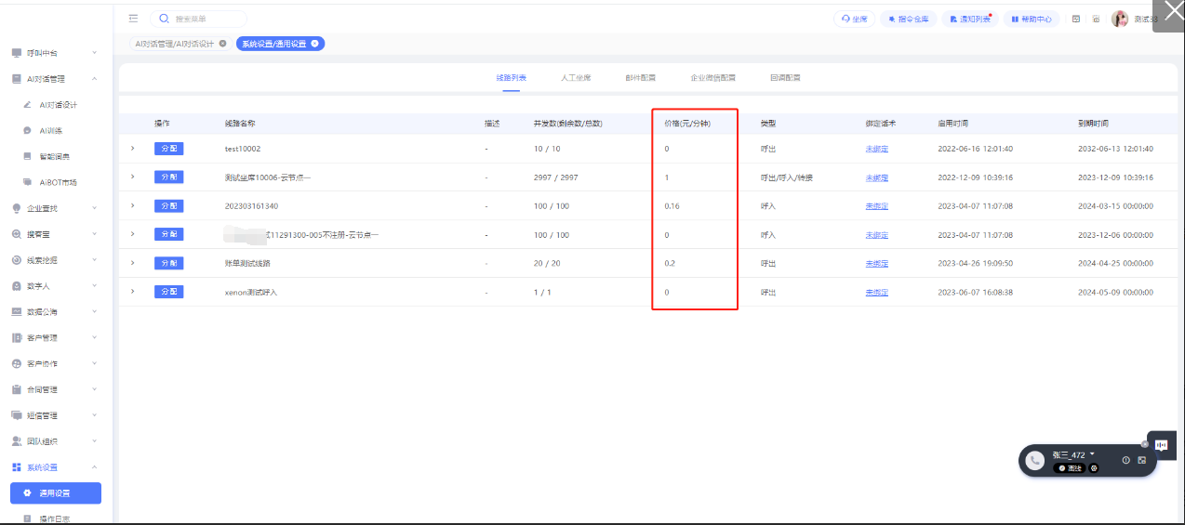This screenshot has width=1185, height=525.
Task: Click the voice waveform chat icon
Action: tap(1162, 445)
